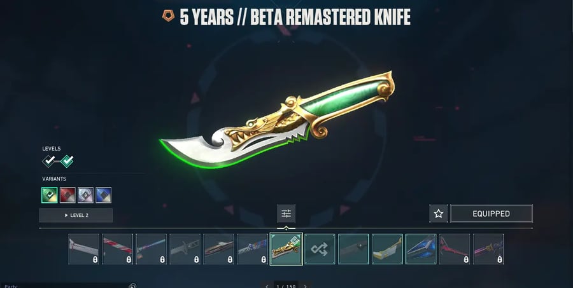
Task: Choose the locked silver variant swatch
Action: [x=85, y=195]
